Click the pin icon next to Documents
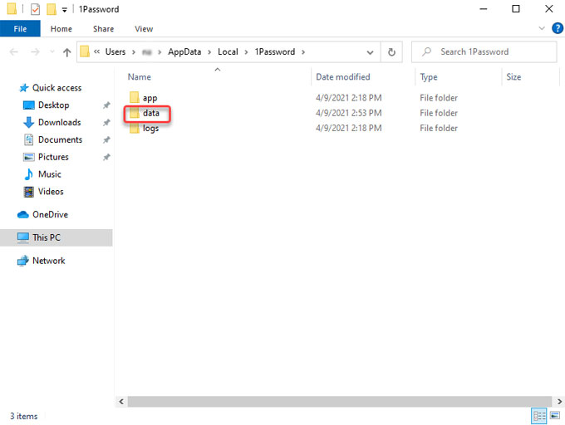Image resolution: width=565 pixels, height=425 pixels. point(106,140)
